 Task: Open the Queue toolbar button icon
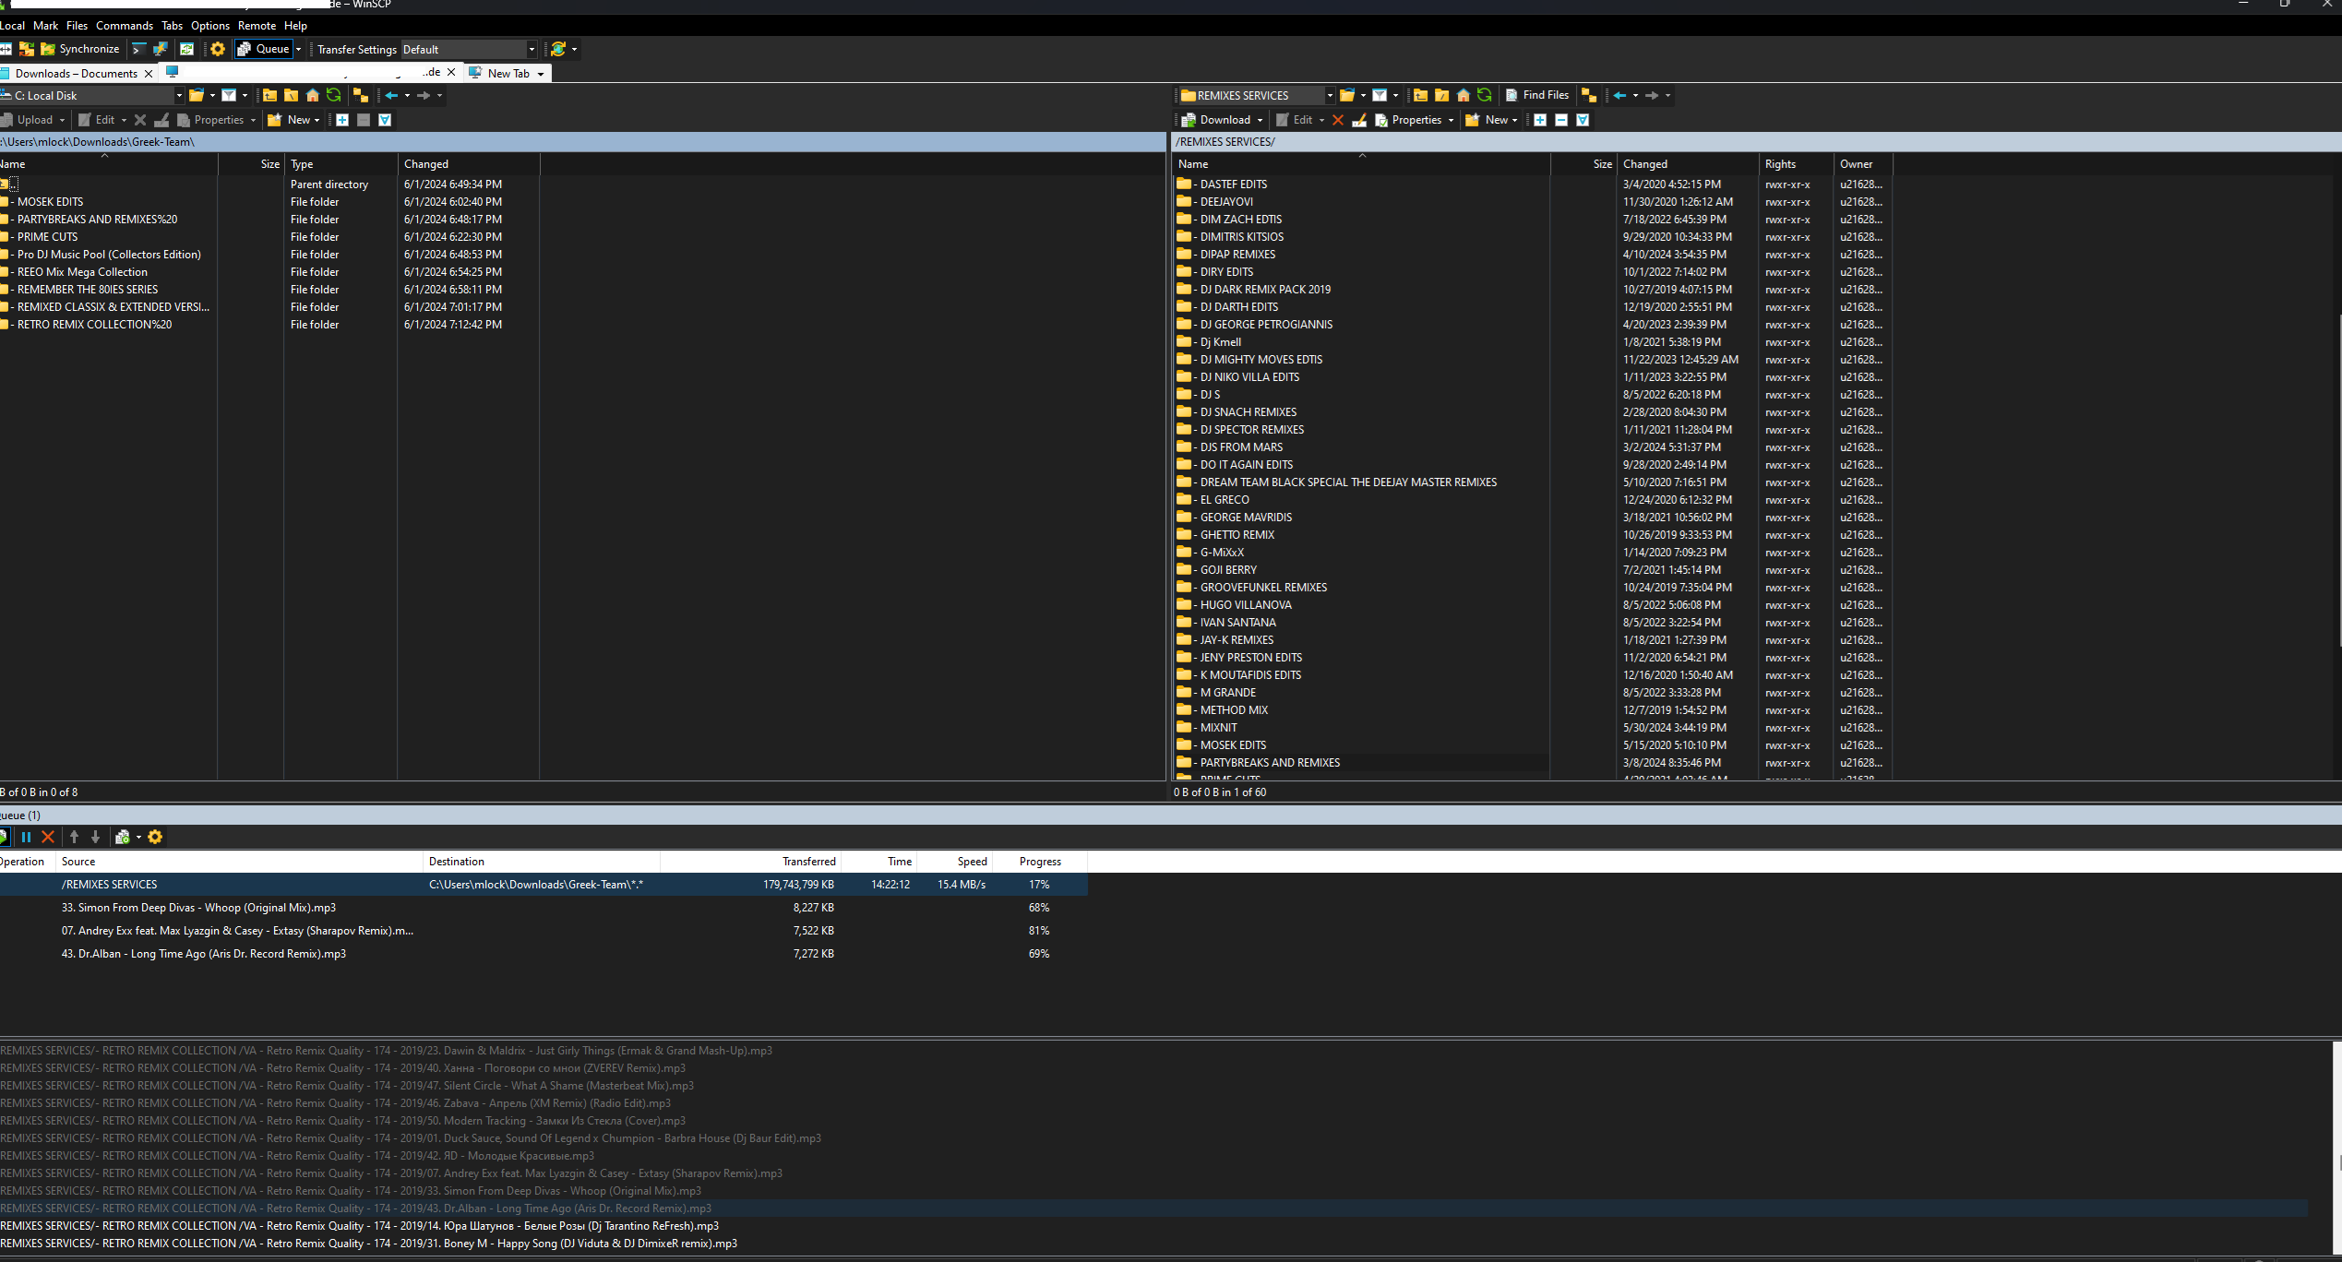coord(245,49)
